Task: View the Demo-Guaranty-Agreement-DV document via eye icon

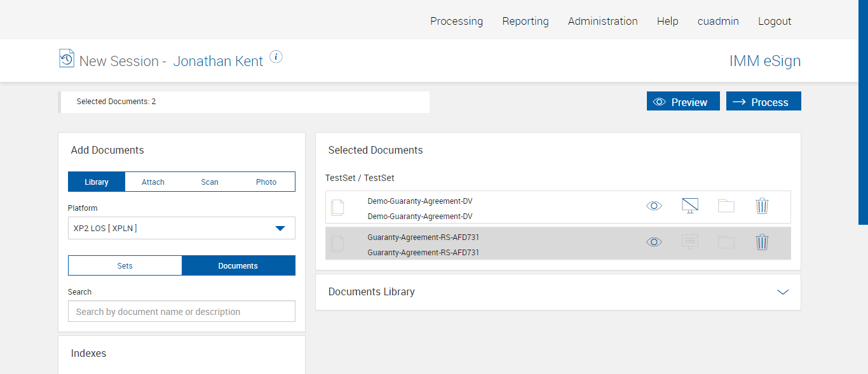Action: coord(654,206)
